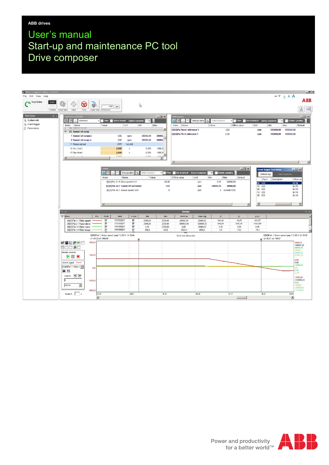Open Enter keyword dropdown in References window

click(231, 121)
